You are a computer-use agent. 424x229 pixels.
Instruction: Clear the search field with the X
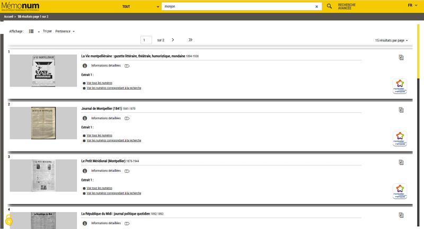(316, 6)
